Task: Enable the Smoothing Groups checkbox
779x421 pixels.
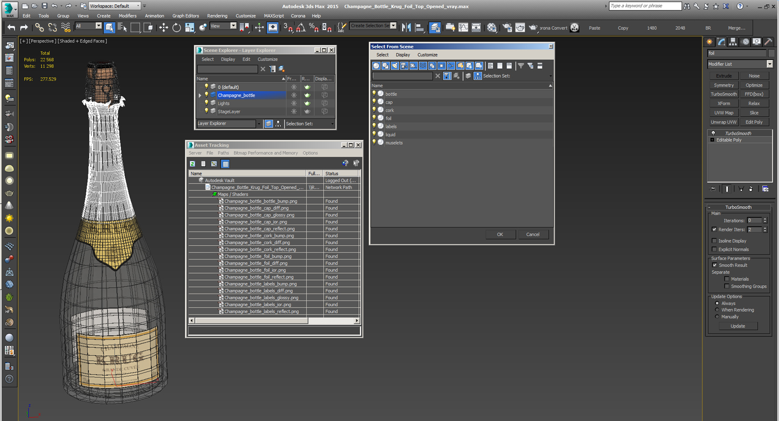Action: [x=727, y=286]
